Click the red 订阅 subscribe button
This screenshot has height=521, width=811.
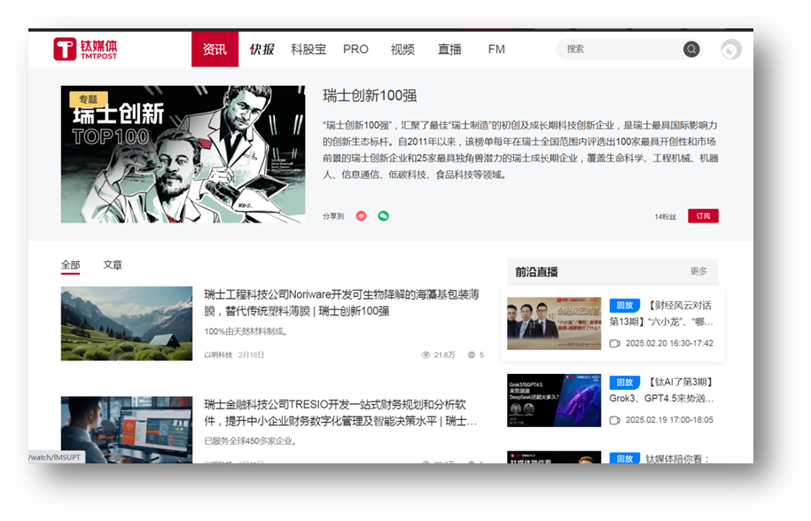pyautogui.click(x=703, y=216)
